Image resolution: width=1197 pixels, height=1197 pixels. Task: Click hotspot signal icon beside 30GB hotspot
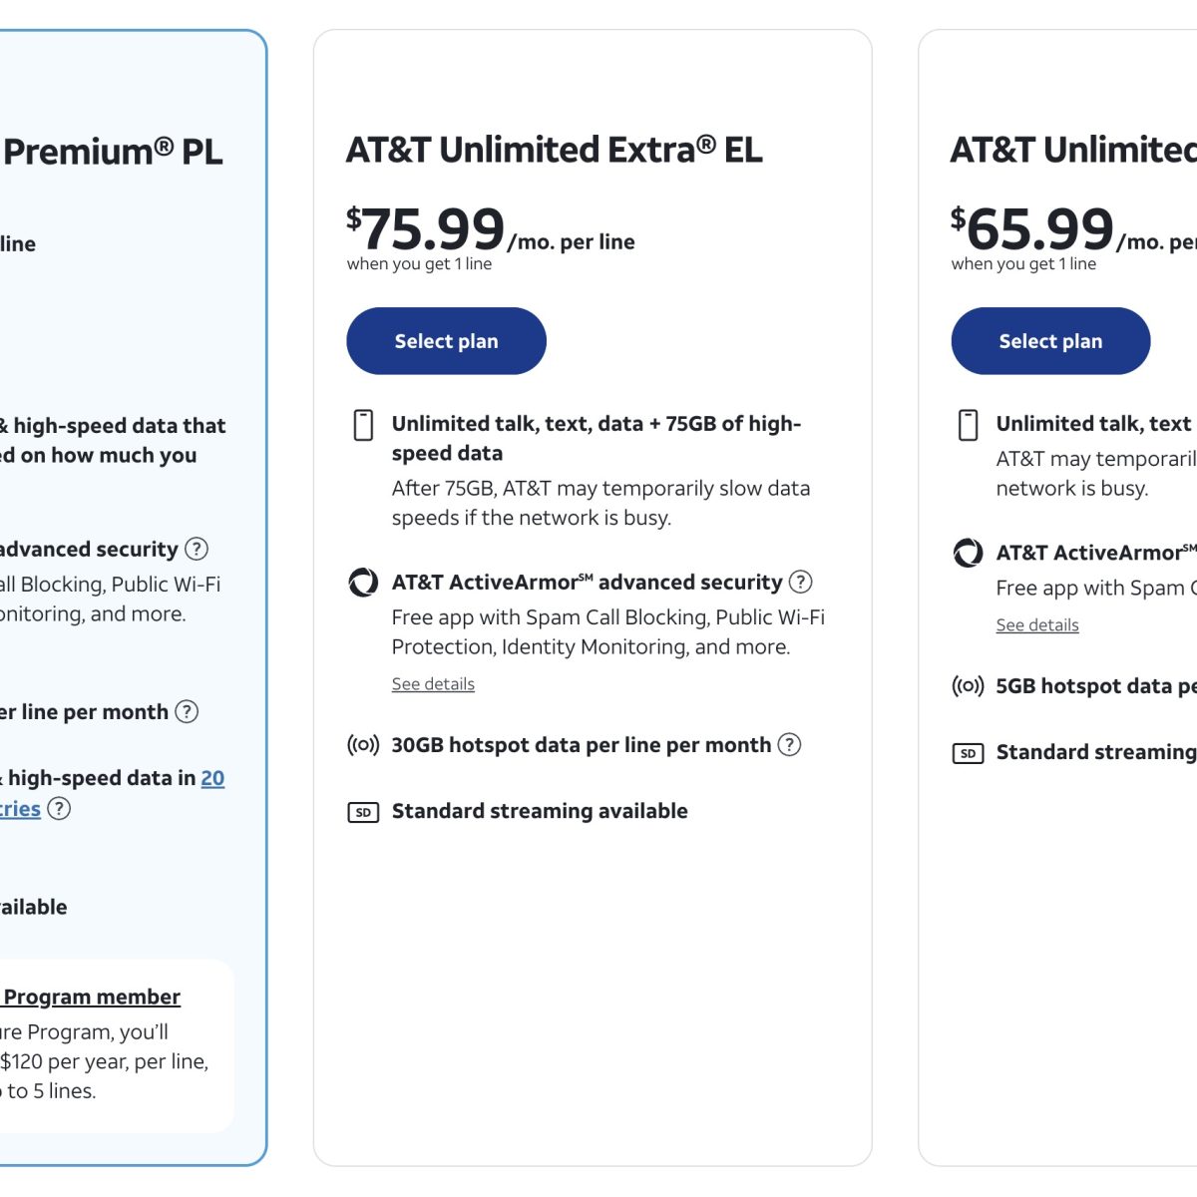coord(363,745)
